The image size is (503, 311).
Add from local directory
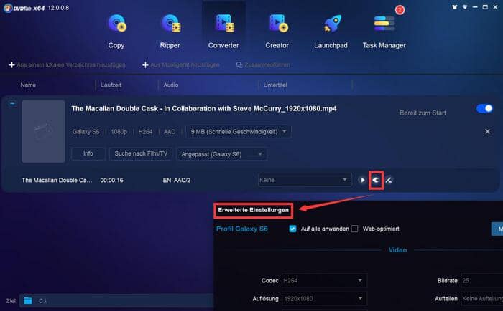tap(67, 65)
